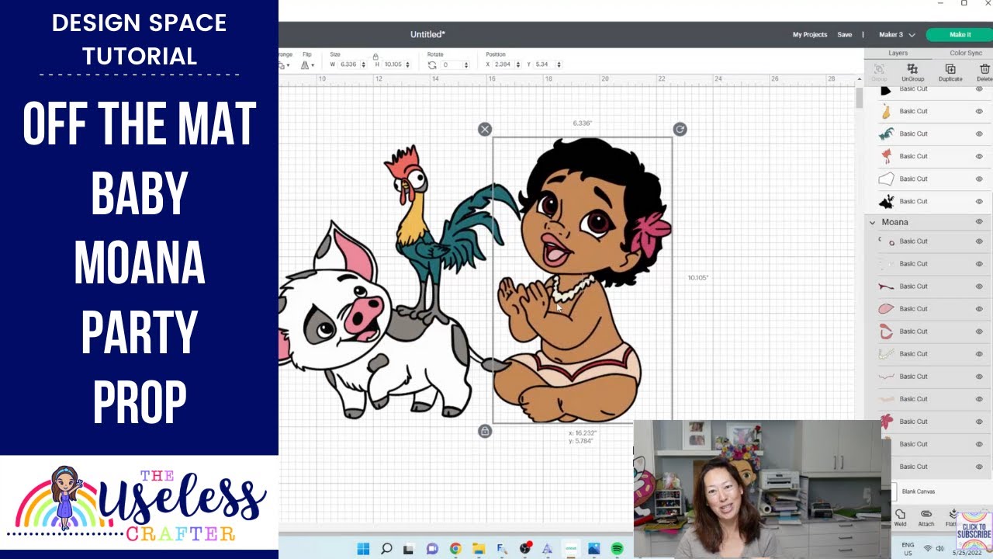Hide the pink tongue shape layer
993x559 pixels.
point(979,309)
